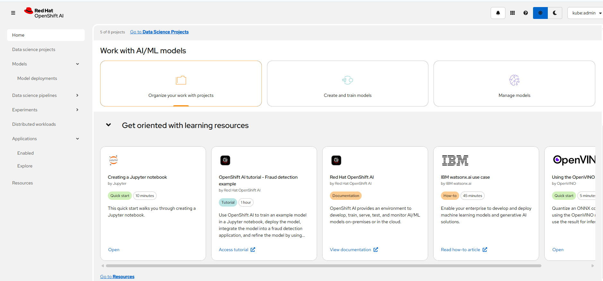Open the notifications bell
Image resolution: width=603 pixels, height=281 pixels.
click(x=498, y=13)
